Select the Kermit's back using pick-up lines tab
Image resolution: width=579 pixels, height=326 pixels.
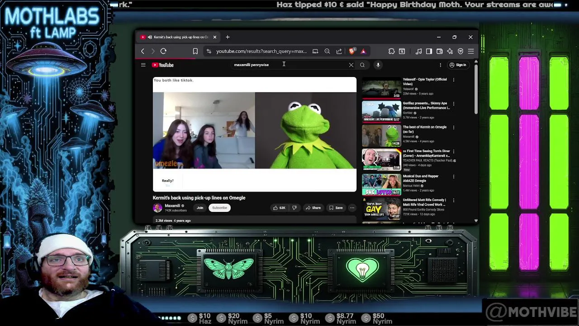tap(178, 37)
